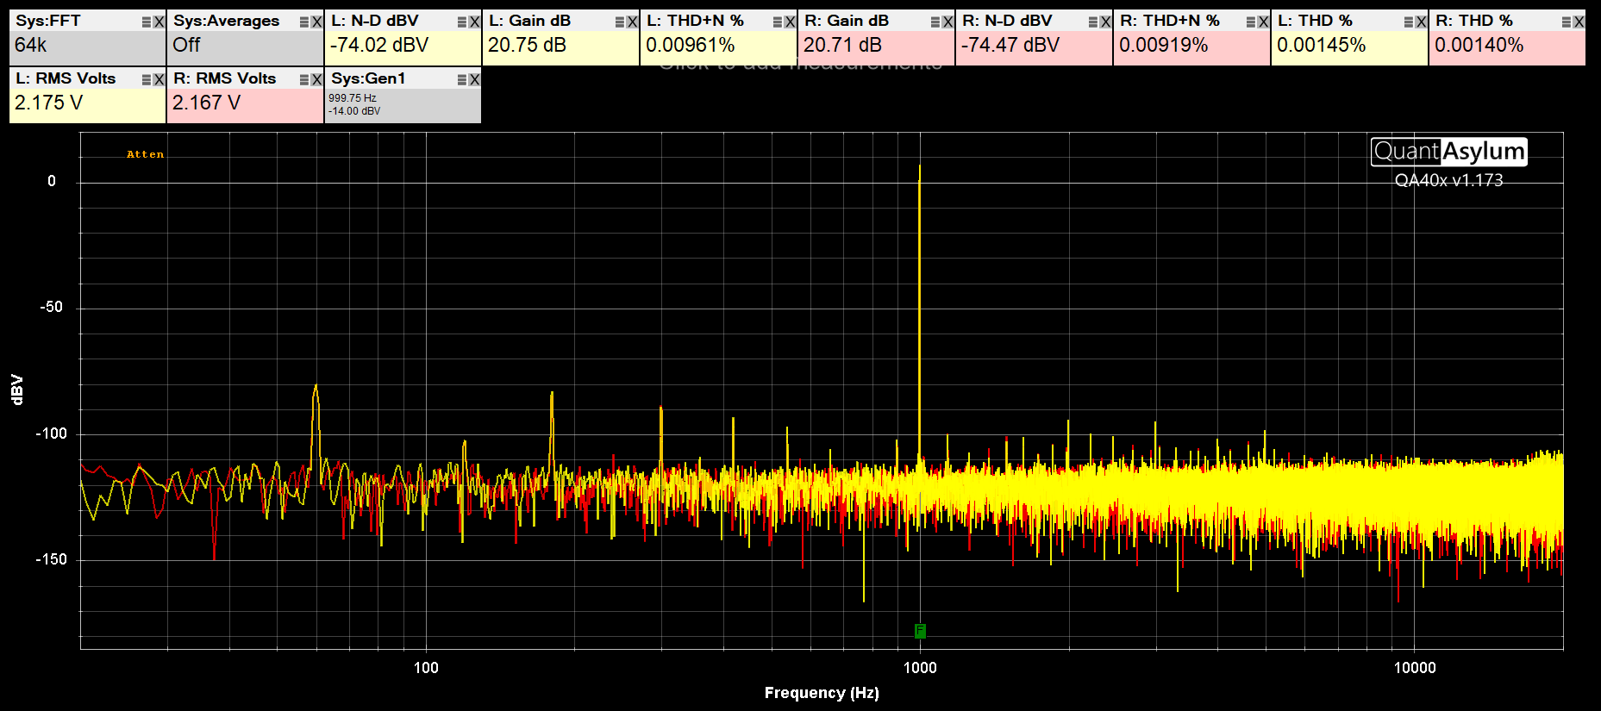
Task: Select the 20.75 dB left gain reading
Action: click(x=527, y=45)
